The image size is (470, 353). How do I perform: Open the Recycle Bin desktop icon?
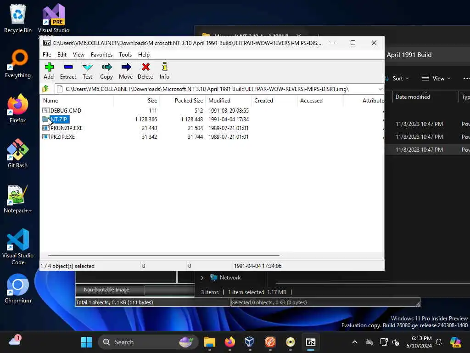[x=18, y=18]
